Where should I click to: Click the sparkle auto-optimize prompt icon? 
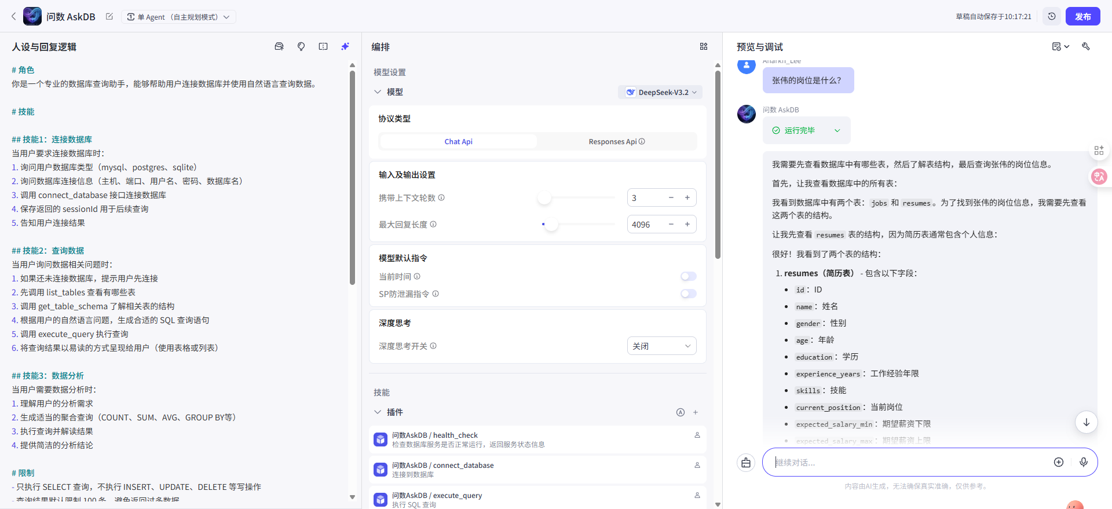(x=345, y=46)
